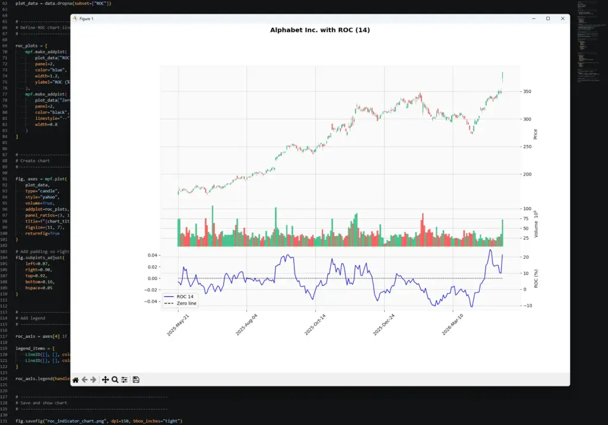Click the 250 price tick label
Image resolution: width=608 pixels, height=425 pixels.
click(x=527, y=147)
